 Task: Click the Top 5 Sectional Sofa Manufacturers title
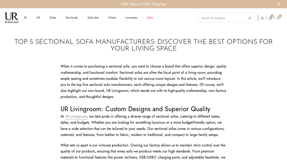(x=143, y=45)
